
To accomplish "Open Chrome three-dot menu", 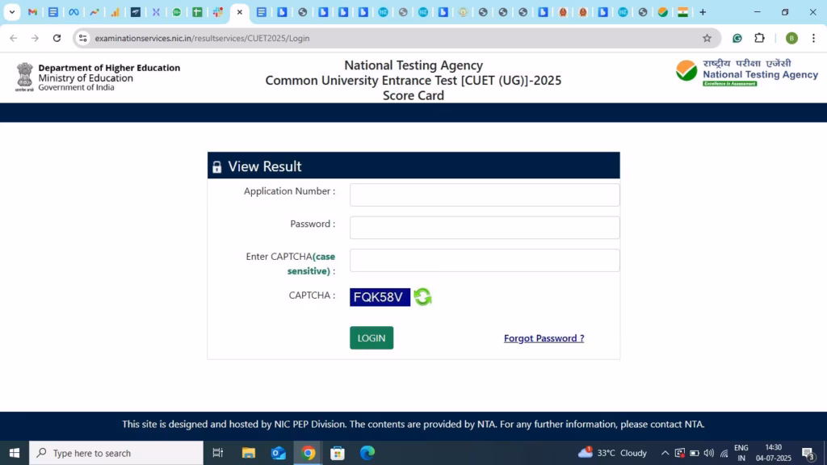I will (x=814, y=38).
